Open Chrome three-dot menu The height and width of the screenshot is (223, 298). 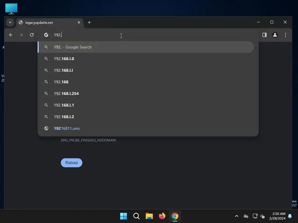click(285, 35)
